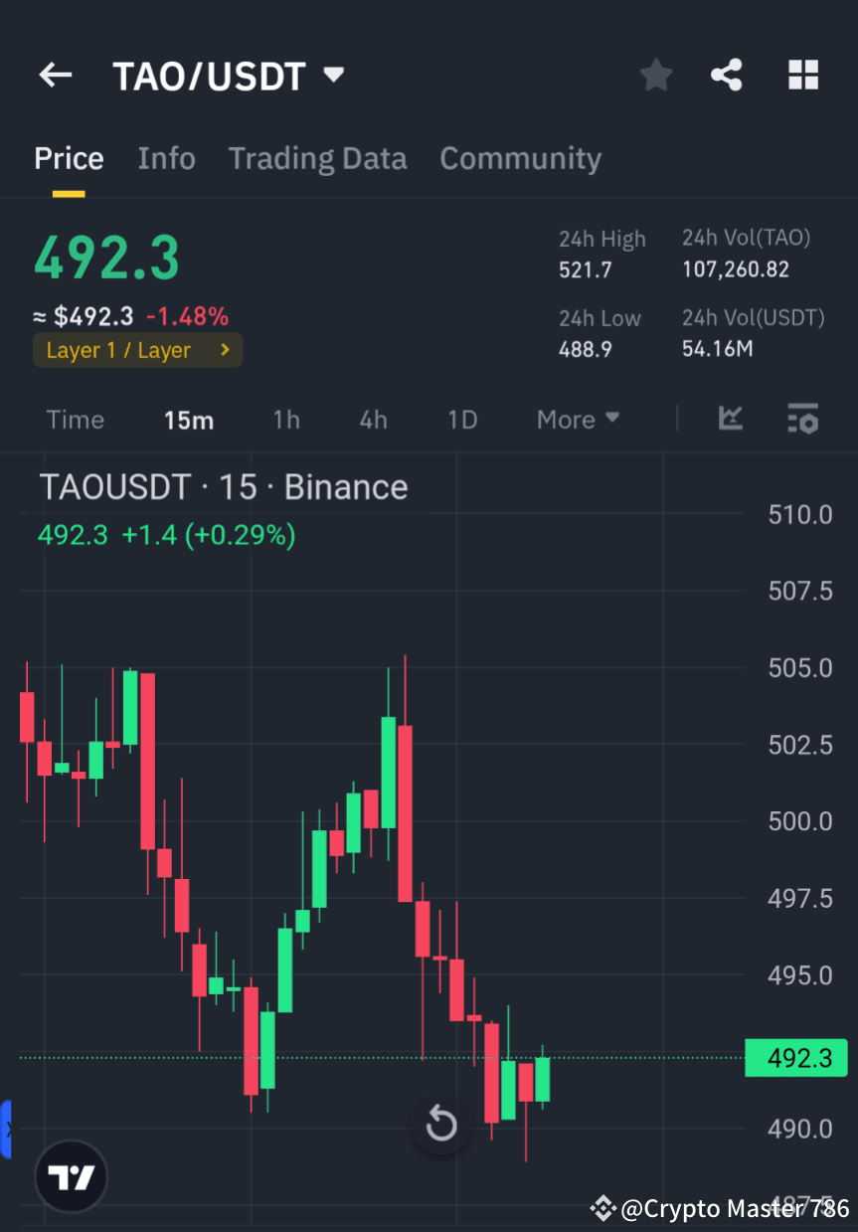Select the Time interval option
The width and height of the screenshot is (858, 1232).
pos(76,419)
